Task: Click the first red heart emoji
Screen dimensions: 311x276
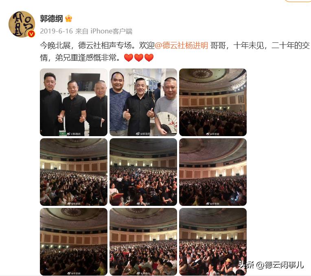Action: coord(129,57)
